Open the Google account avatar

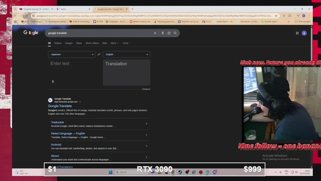[x=304, y=33]
